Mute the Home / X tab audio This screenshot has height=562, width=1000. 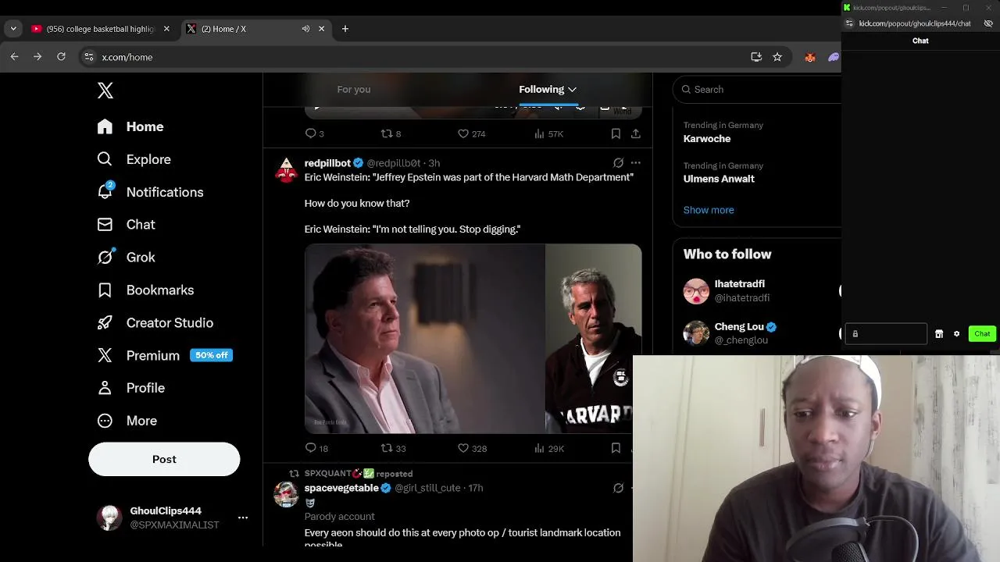coord(305,29)
